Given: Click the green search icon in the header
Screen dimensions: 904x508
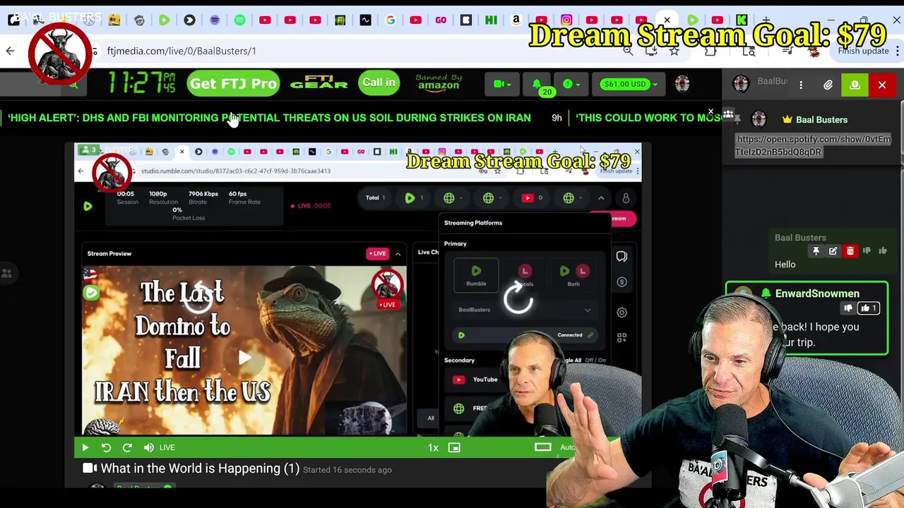Looking at the screenshot, I should pyautogui.click(x=73, y=85).
